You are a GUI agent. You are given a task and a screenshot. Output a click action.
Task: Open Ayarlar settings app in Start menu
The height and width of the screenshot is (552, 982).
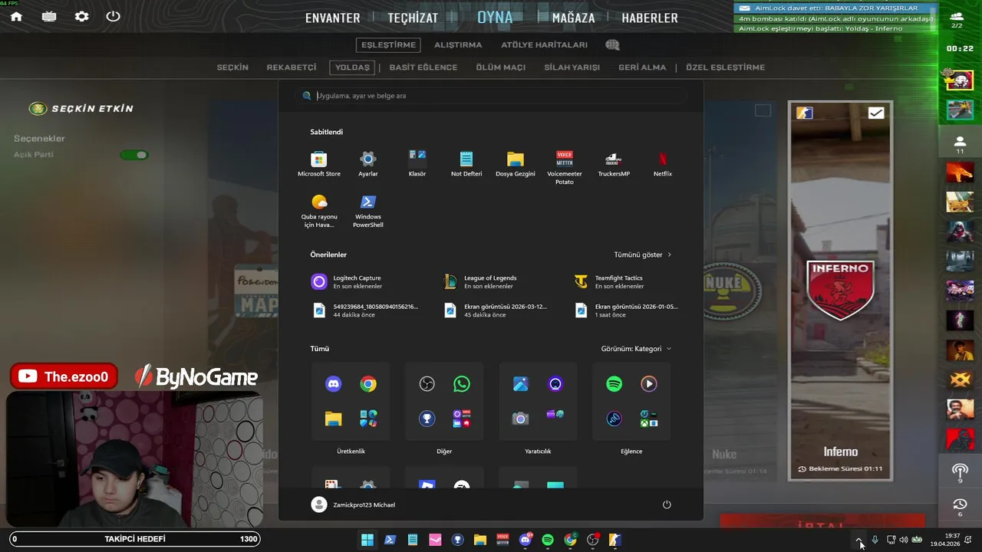(x=368, y=164)
